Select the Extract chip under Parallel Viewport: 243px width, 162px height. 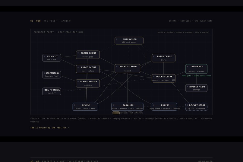124,113
